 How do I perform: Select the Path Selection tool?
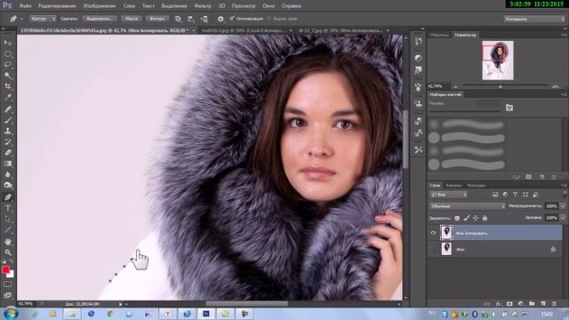(x=8, y=220)
